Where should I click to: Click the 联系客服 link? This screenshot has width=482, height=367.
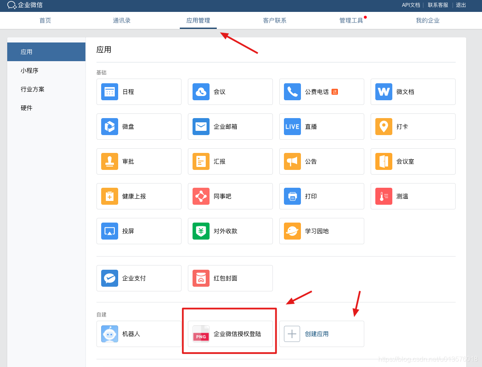[438, 5]
